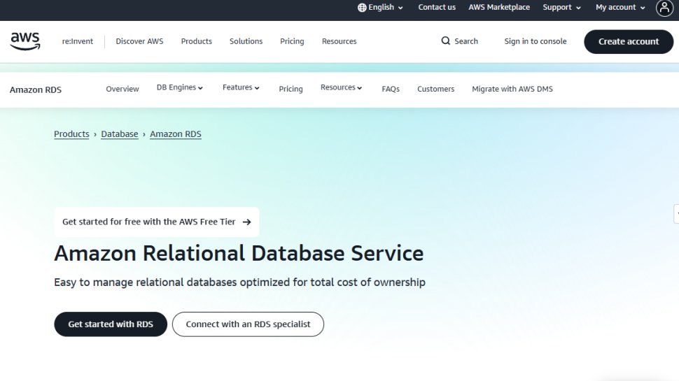
Task: Click Get started with RDS button
Action: (x=111, y=324)
